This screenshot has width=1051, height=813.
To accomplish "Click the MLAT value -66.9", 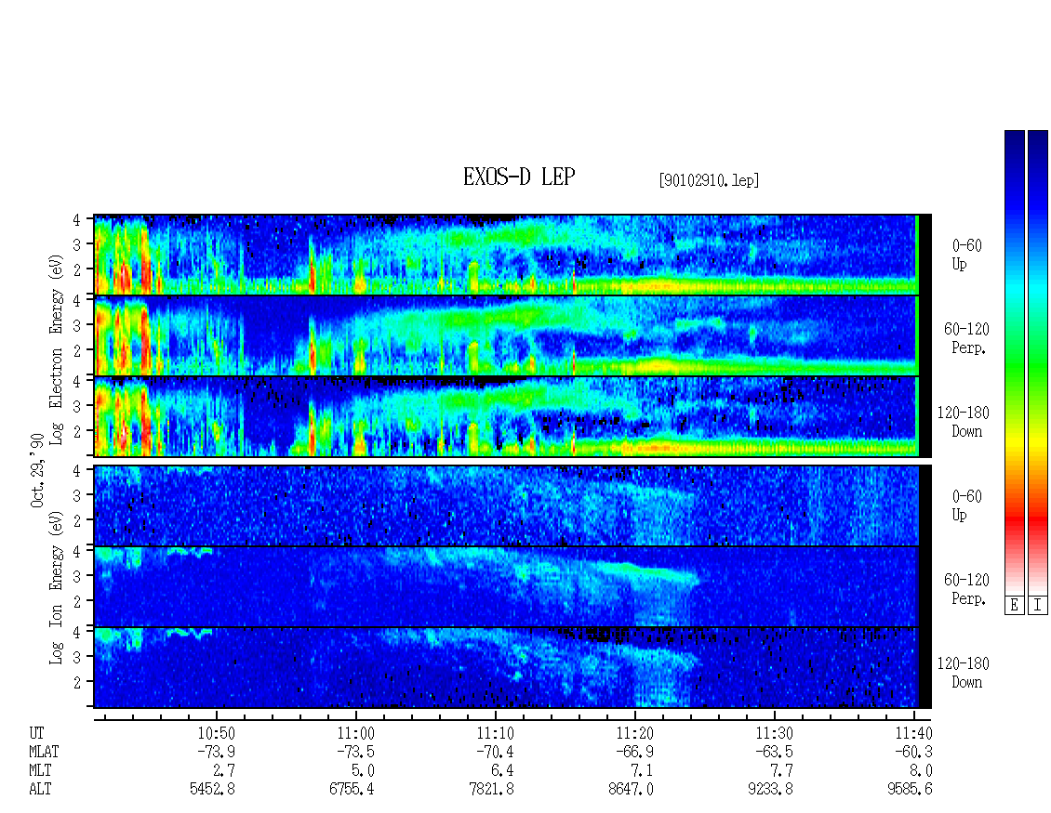I will tap(634, 752).
